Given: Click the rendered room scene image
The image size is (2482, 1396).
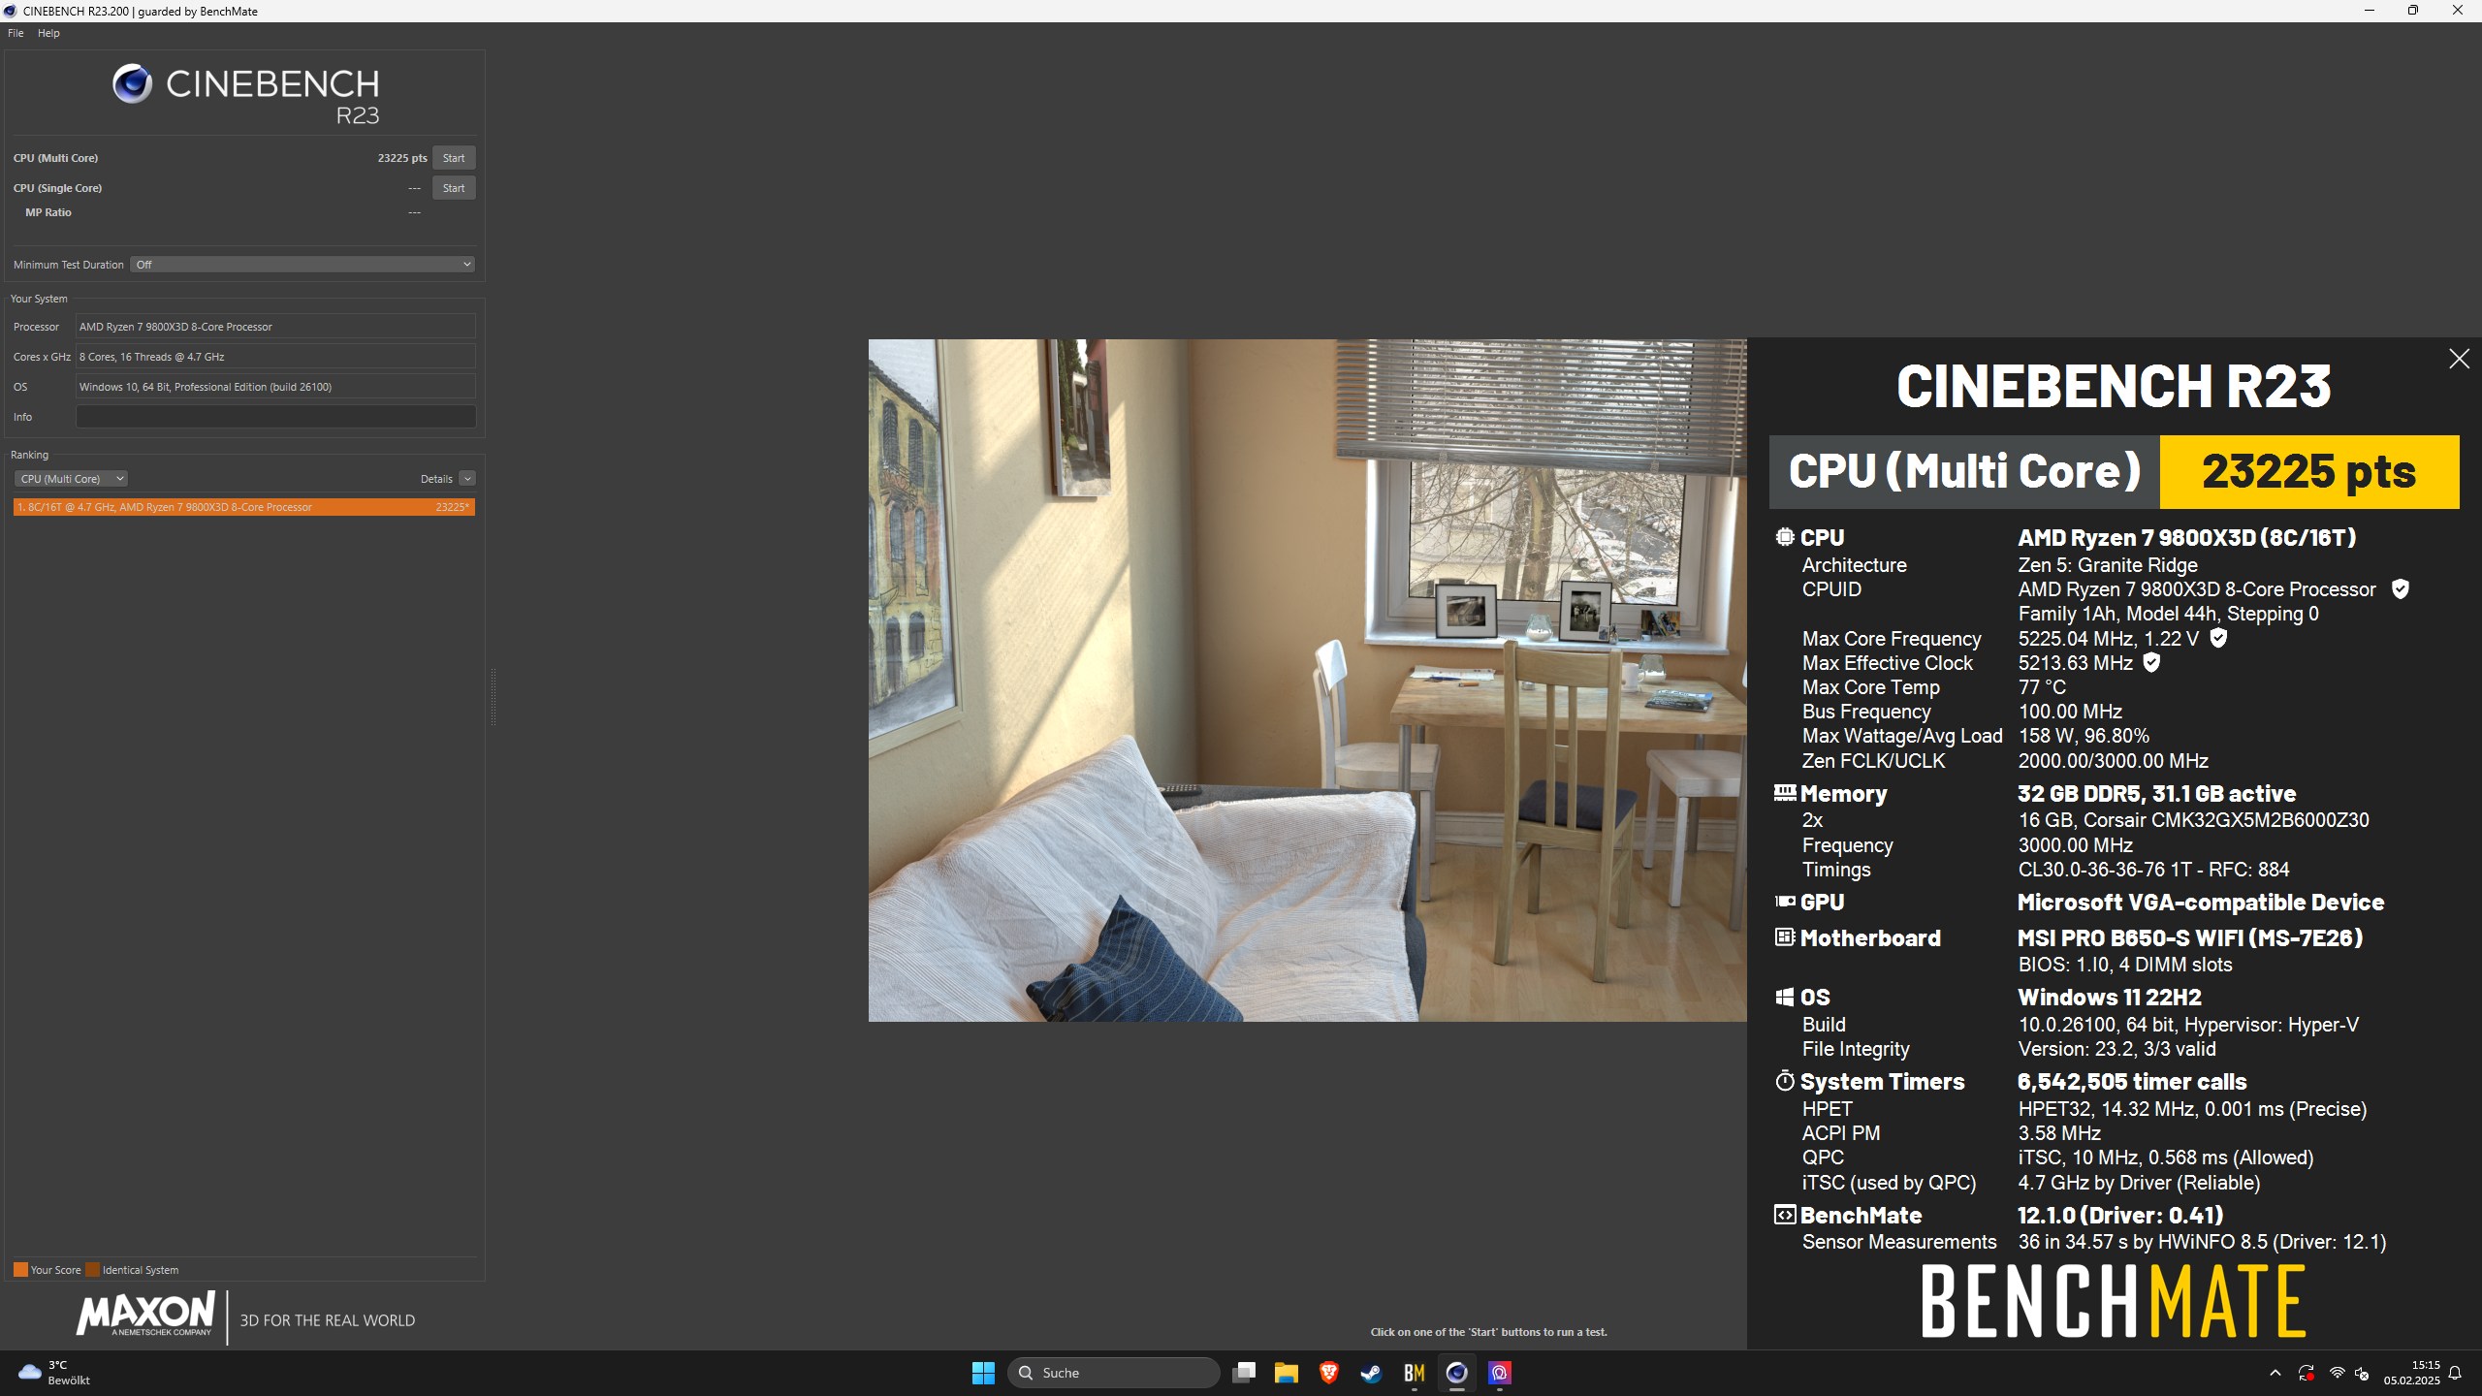Looking at the screenshot, I should pos(1307,680).
